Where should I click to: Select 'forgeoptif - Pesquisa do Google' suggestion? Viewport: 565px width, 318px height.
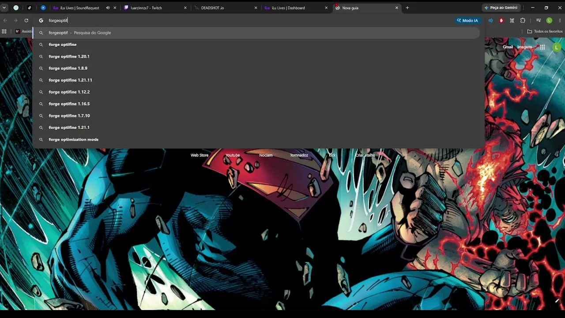(256, 33)
